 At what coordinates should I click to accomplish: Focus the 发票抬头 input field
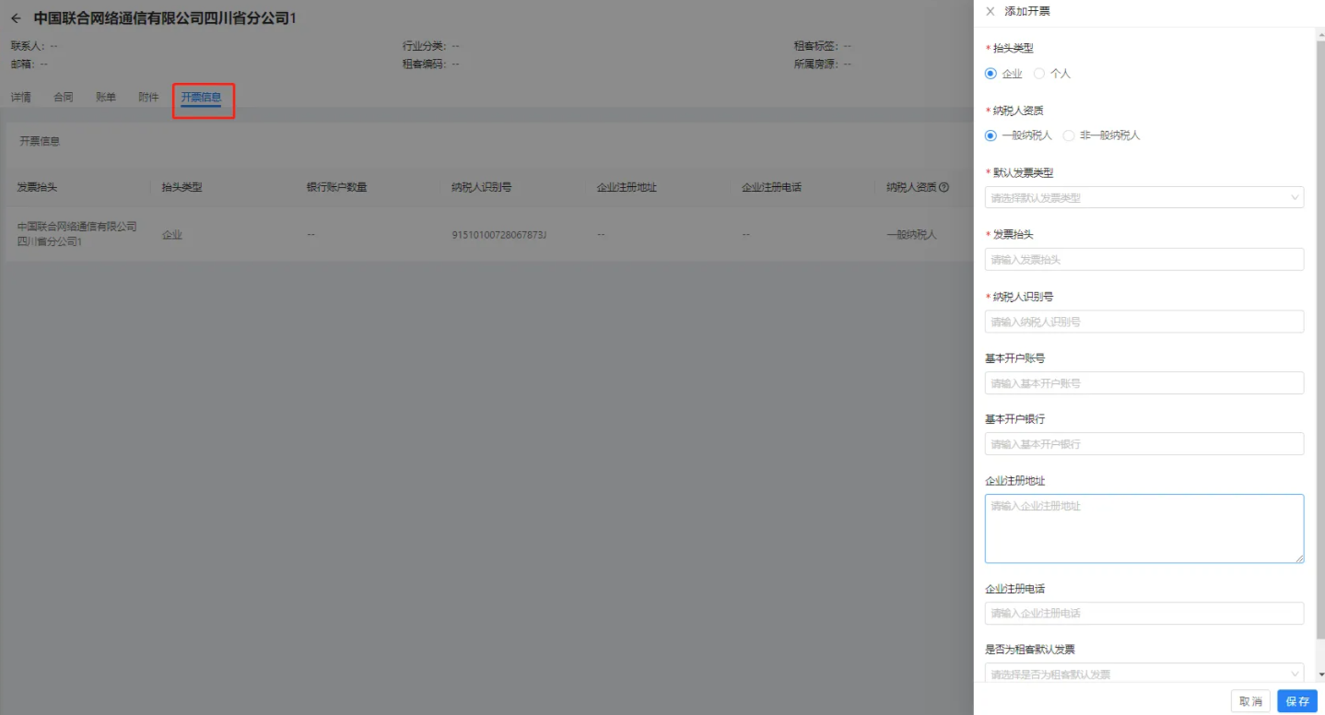(1144, 260)
